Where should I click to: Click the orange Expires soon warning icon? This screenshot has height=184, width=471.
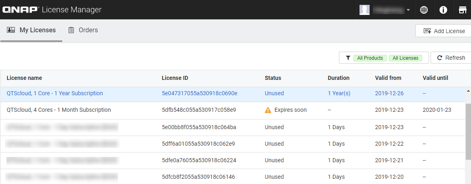point(268,110)
